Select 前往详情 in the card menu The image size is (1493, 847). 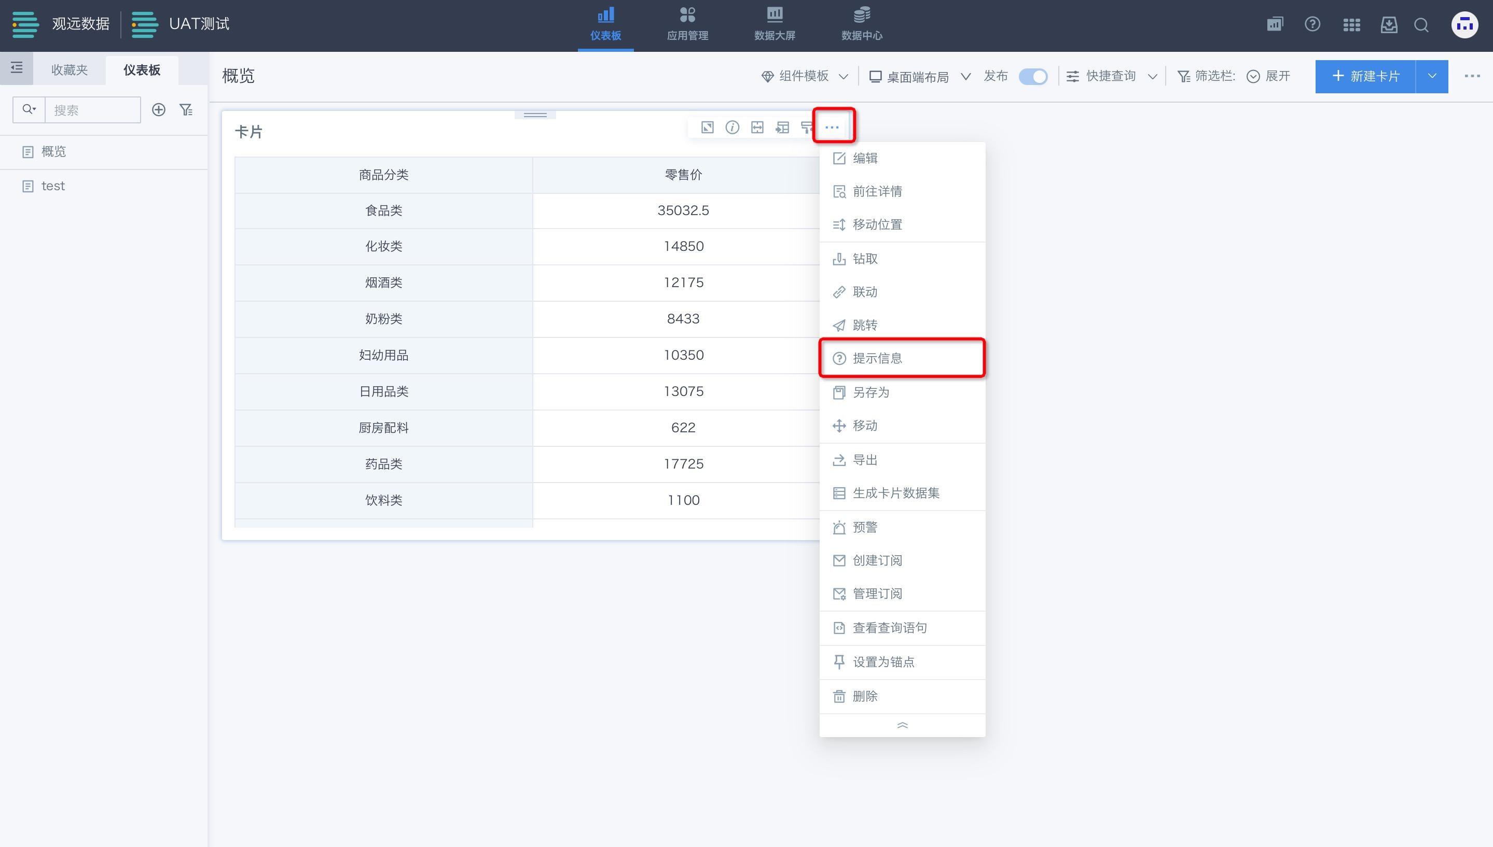(902, 191)
